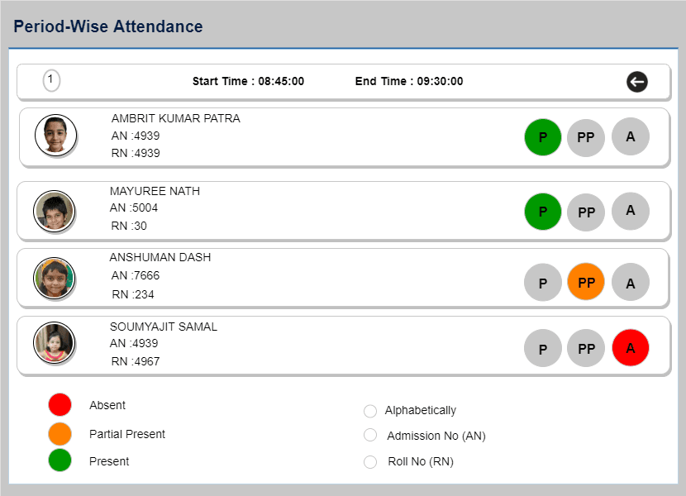This screenshot has width=686, height=496.
Task: Sort students Alphabetically
Action: 370,411
